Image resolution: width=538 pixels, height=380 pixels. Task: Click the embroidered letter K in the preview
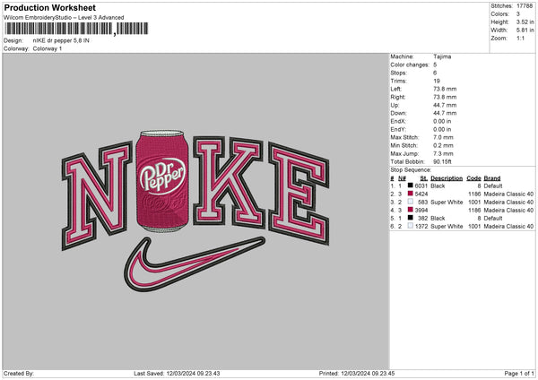coord(229,183)
